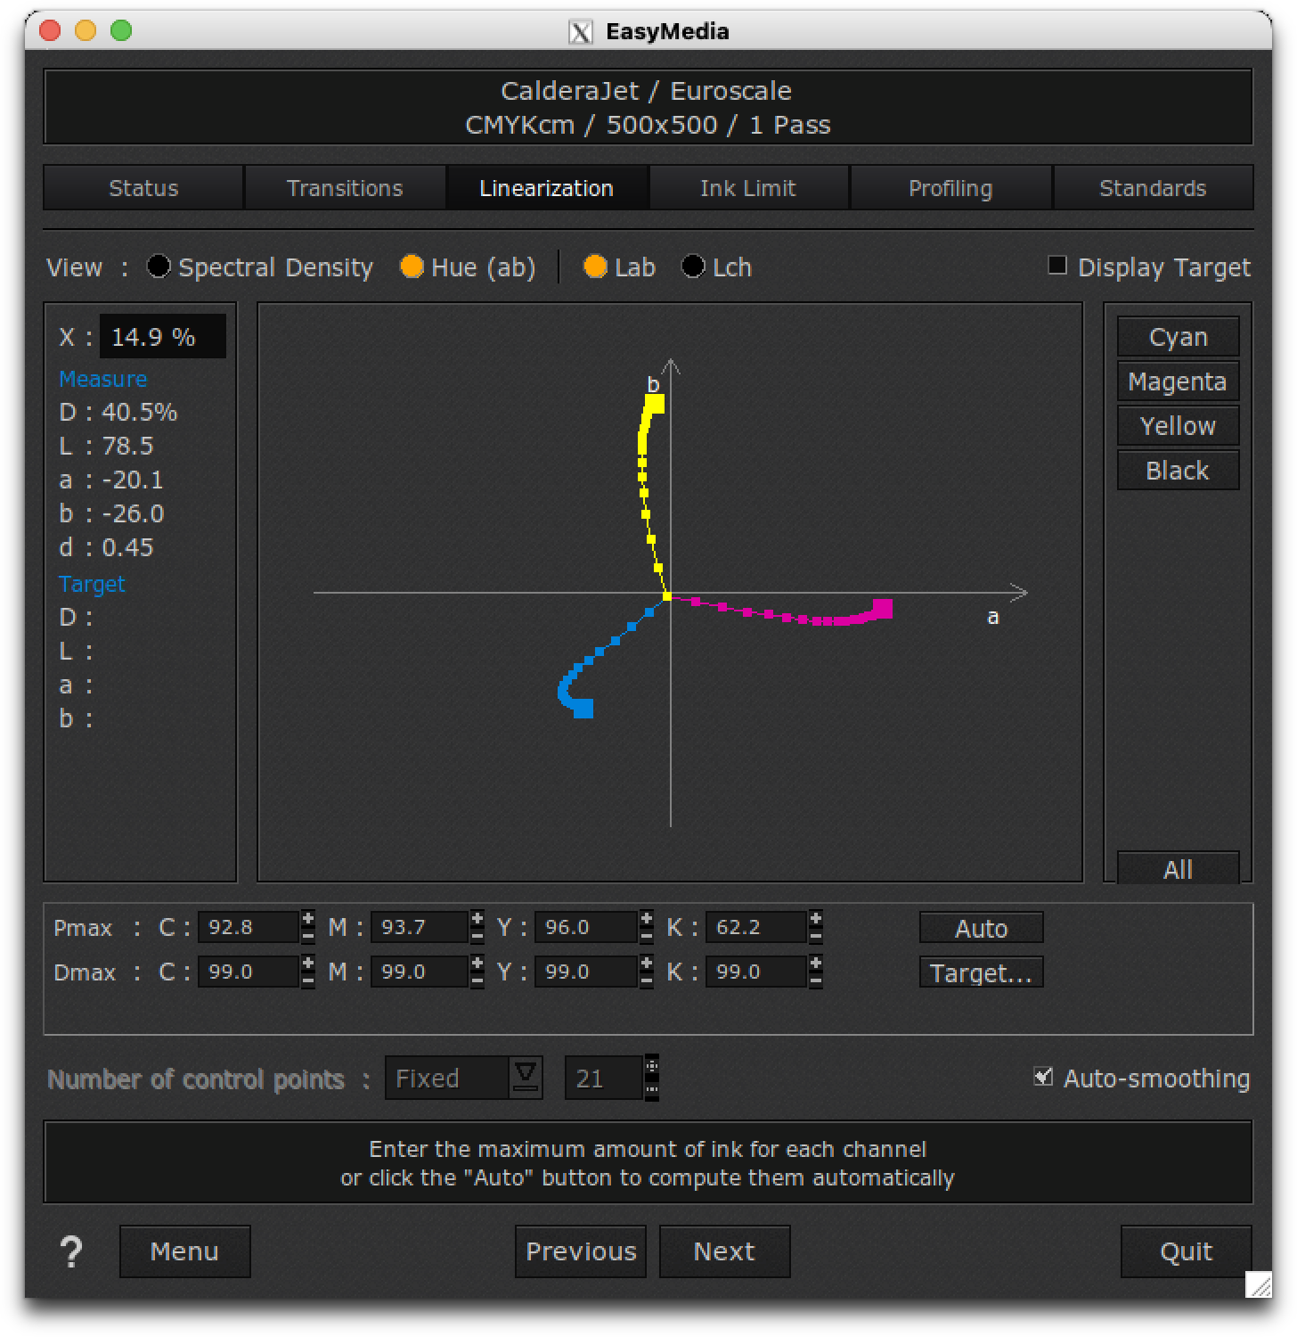Viewport: 1297px width, 1337px height.
Task: Click the cyan curve endpoint marker
Action: coord(583,708)
